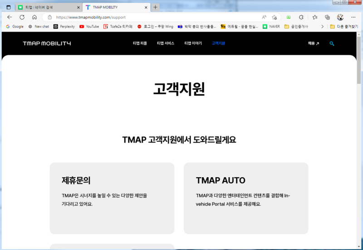Expand the bookmarks overflow chevron

(322, 27)
